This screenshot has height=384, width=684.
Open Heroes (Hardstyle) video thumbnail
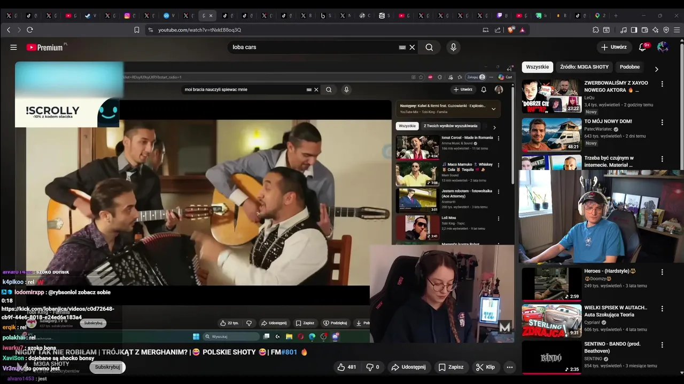point(551,284)
